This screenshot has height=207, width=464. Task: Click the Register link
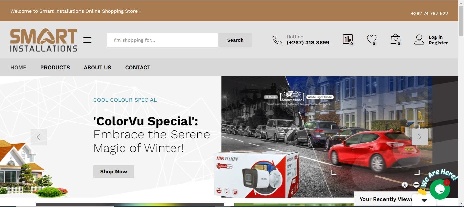coord(438,43)
